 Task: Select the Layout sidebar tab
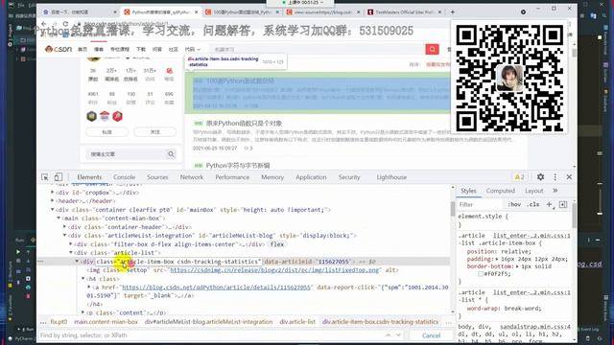[534, 191]
